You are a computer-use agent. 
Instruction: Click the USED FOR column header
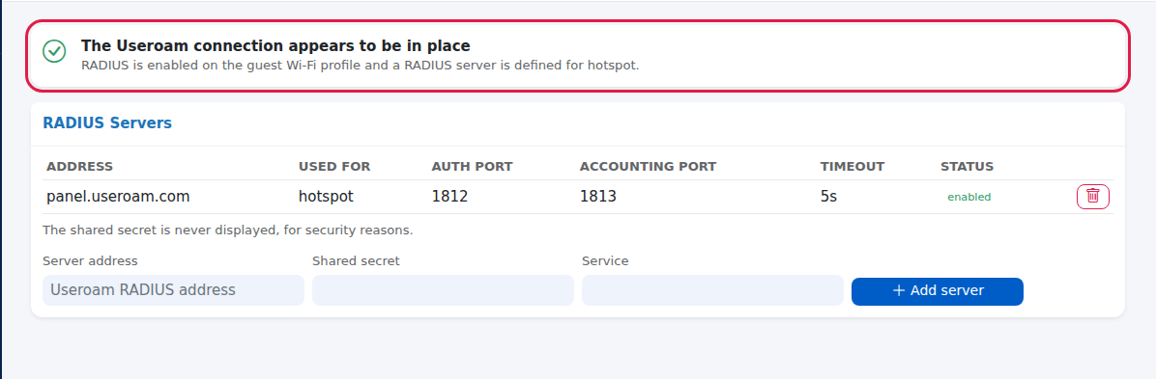334,166
